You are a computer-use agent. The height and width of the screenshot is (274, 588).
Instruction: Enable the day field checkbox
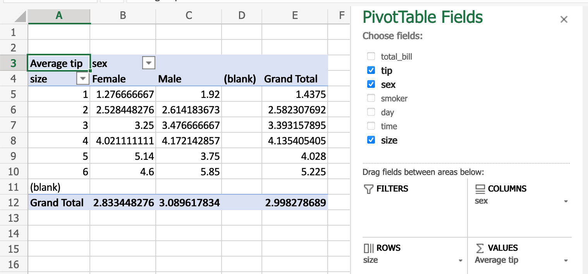(x=371, y=112)
